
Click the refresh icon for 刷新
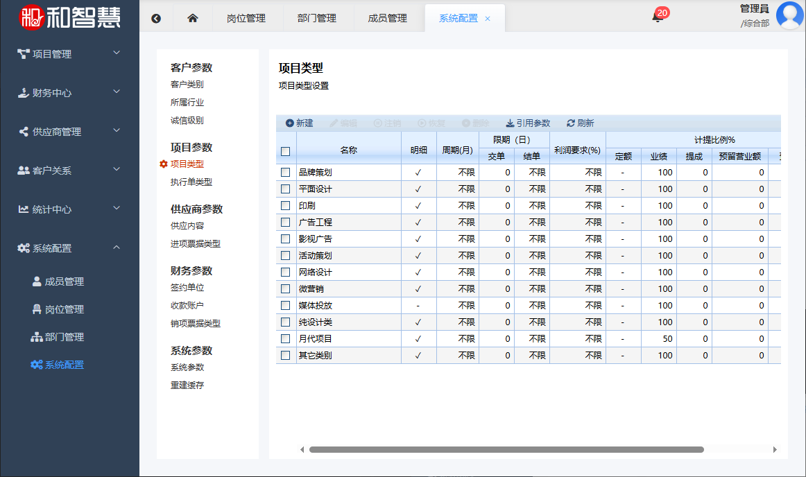571,123
